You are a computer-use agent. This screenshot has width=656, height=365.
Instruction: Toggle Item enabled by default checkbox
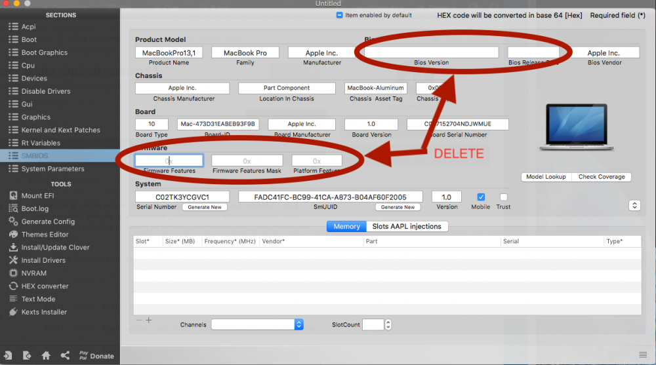339,15
